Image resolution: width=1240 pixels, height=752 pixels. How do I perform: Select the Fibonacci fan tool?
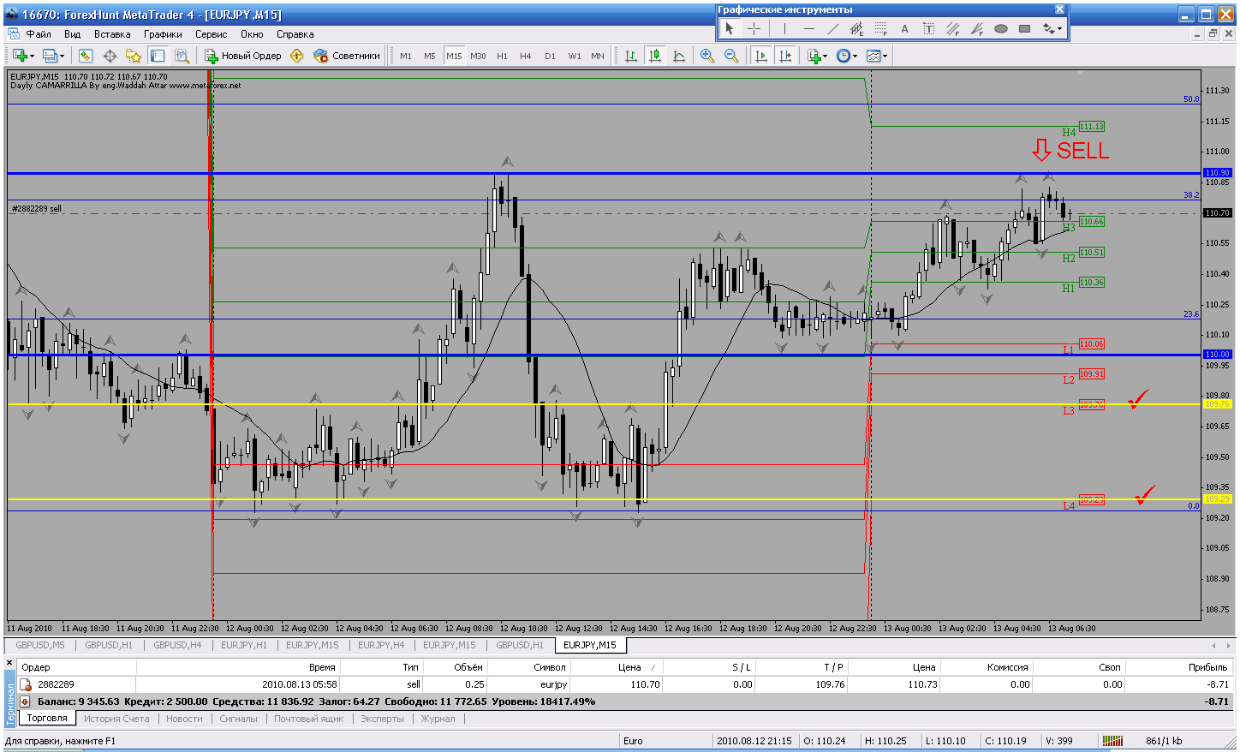click(976, 28)
